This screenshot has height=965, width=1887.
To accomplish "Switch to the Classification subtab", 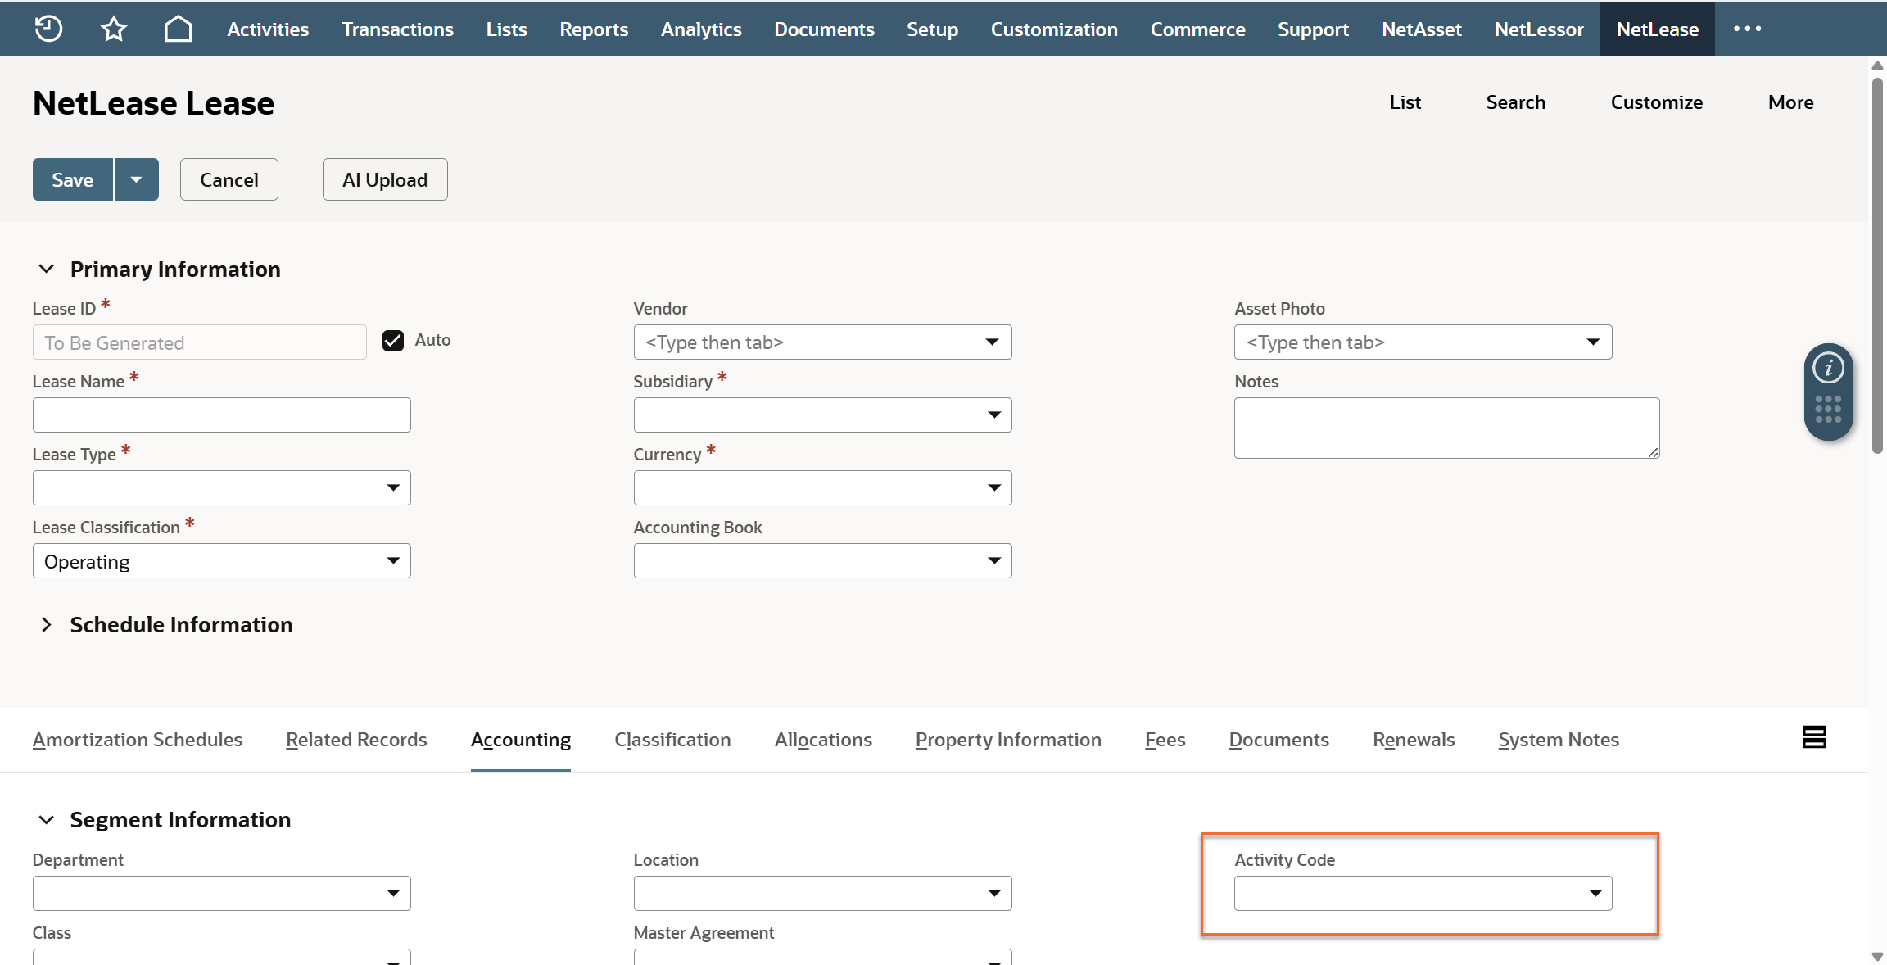I will click(672, 740).
